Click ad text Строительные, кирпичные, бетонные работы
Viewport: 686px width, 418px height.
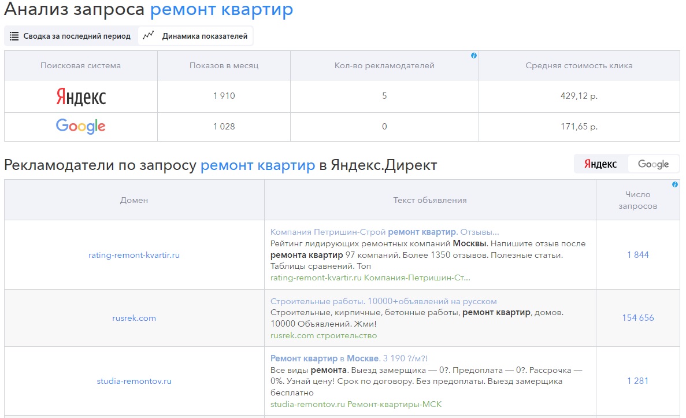(x=417, y=318)
